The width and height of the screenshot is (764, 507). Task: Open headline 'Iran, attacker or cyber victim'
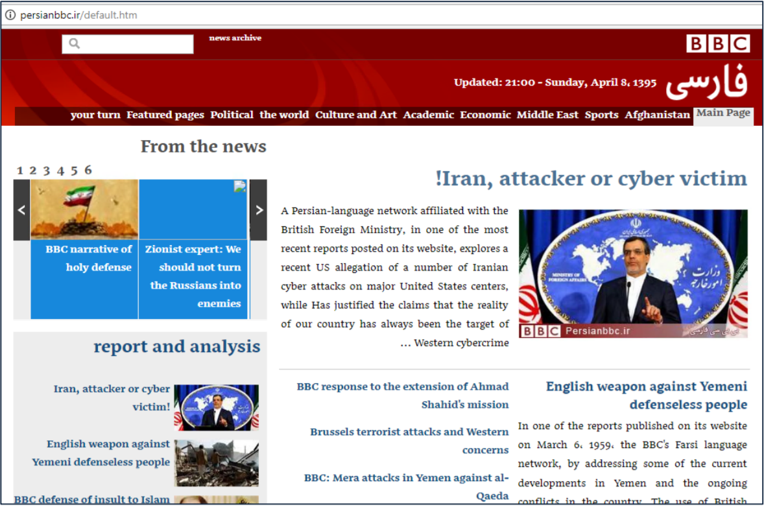click(x=591, y=178)
